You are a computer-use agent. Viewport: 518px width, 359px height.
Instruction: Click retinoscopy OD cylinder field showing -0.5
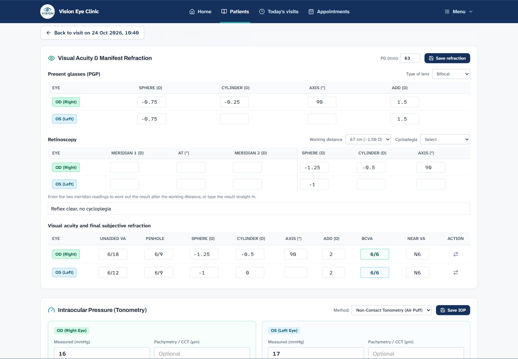(371, 167)
